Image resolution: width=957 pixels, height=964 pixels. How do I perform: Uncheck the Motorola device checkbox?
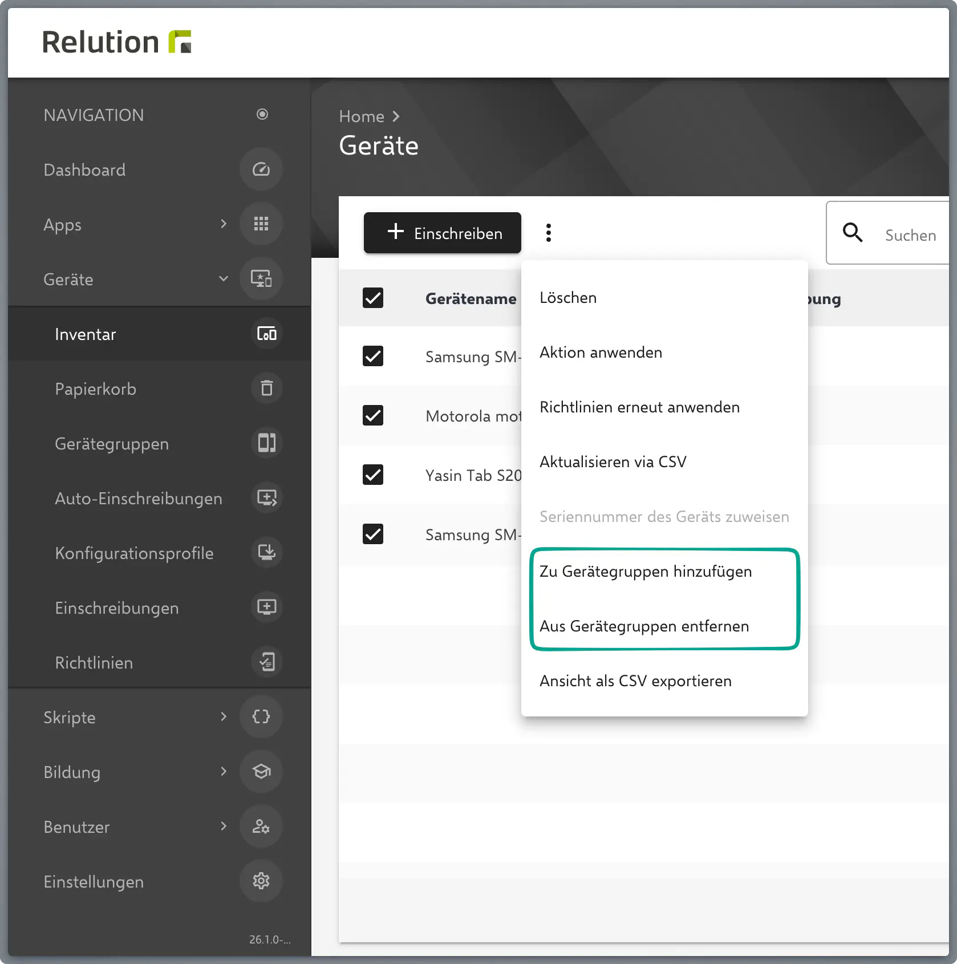[x=373, y=415]
